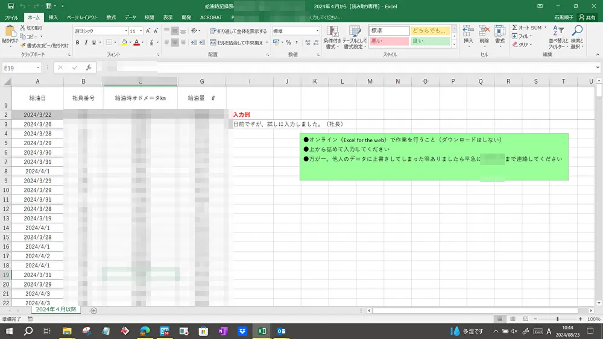This screenshot has height=339, width=603.
Task: Click the Insert Function fx icon
Action: tap(89, 68)
